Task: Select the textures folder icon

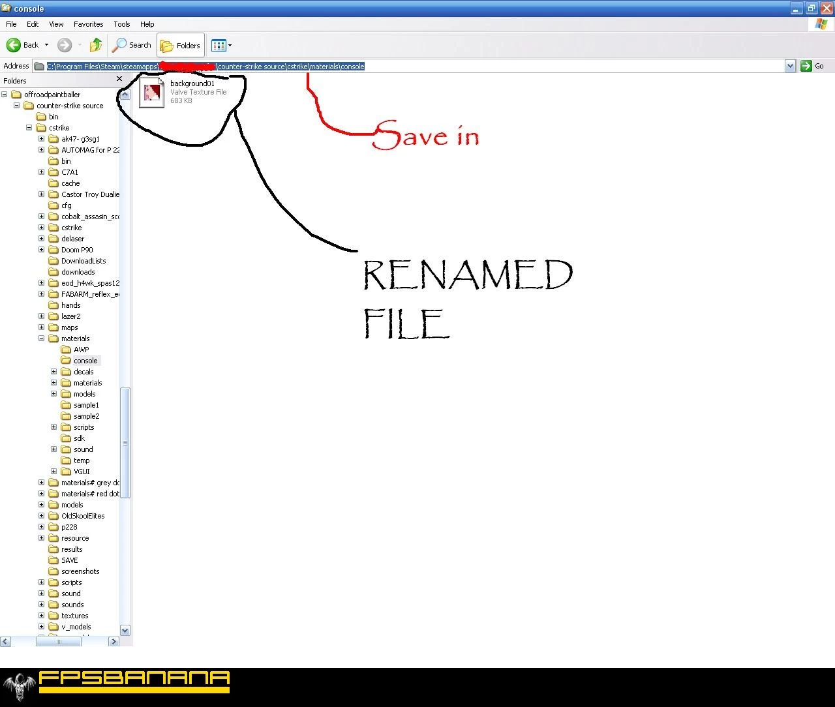Action: [x=53, y=616]
